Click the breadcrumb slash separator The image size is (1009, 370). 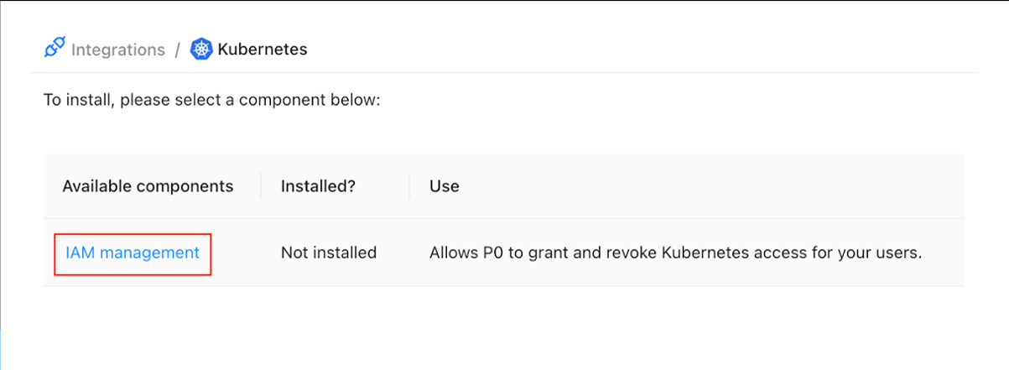(178, 50)
